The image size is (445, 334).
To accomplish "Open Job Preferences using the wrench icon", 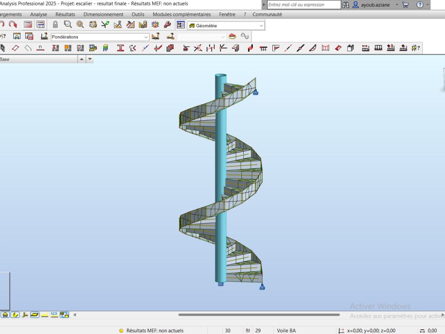I will 167,24.
